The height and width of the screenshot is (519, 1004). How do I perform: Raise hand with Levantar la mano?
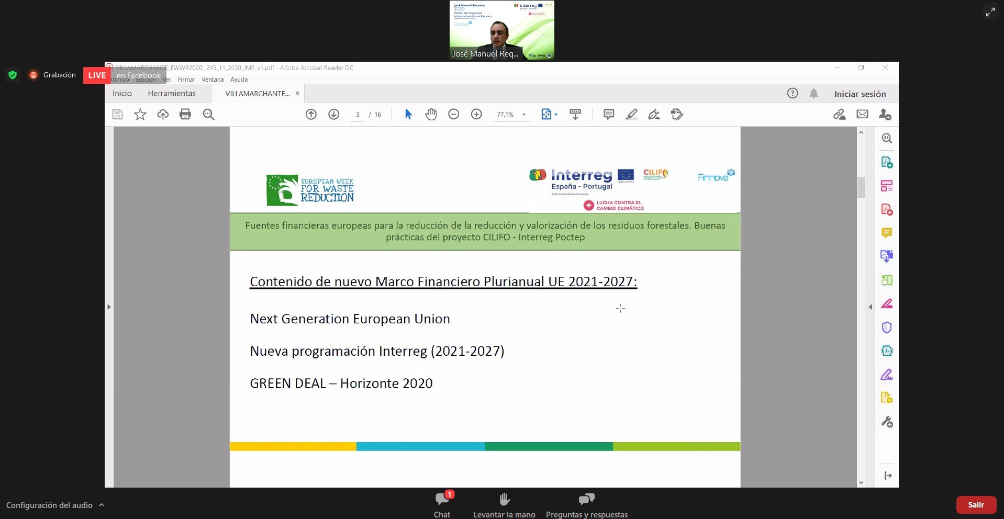[504, 505]
